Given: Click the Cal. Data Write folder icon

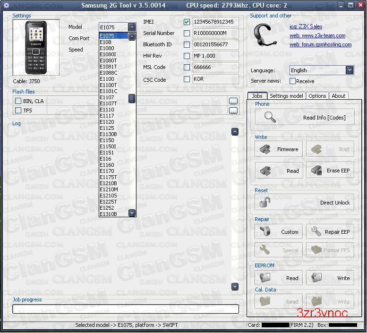Looking at the screenshot, I should tap(316, 301).
